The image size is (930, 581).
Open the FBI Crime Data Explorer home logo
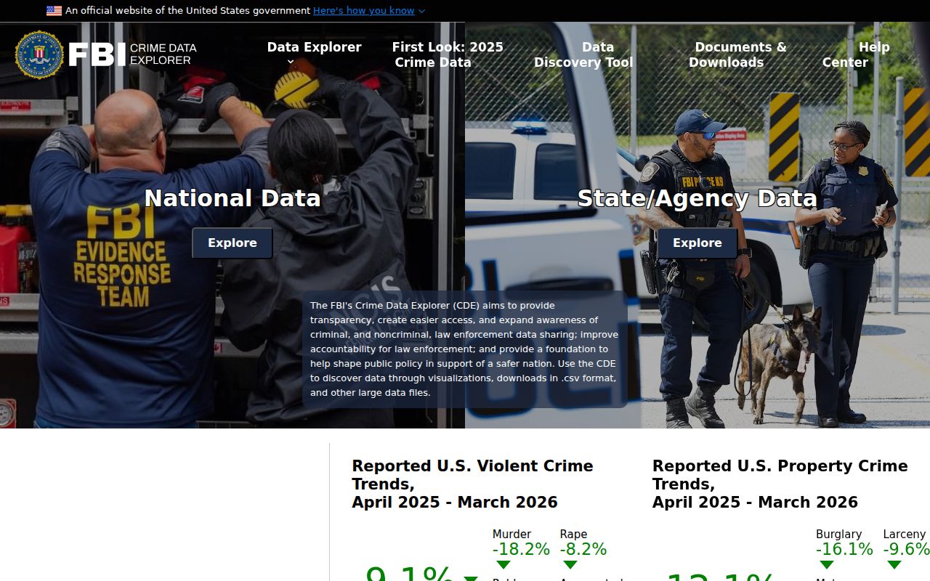click(106, 54)
